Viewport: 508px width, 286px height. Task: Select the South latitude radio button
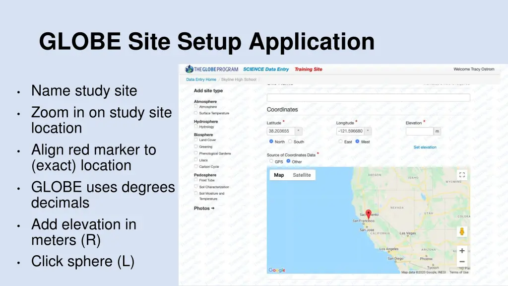pyautogui.click(x=290, y=142)
